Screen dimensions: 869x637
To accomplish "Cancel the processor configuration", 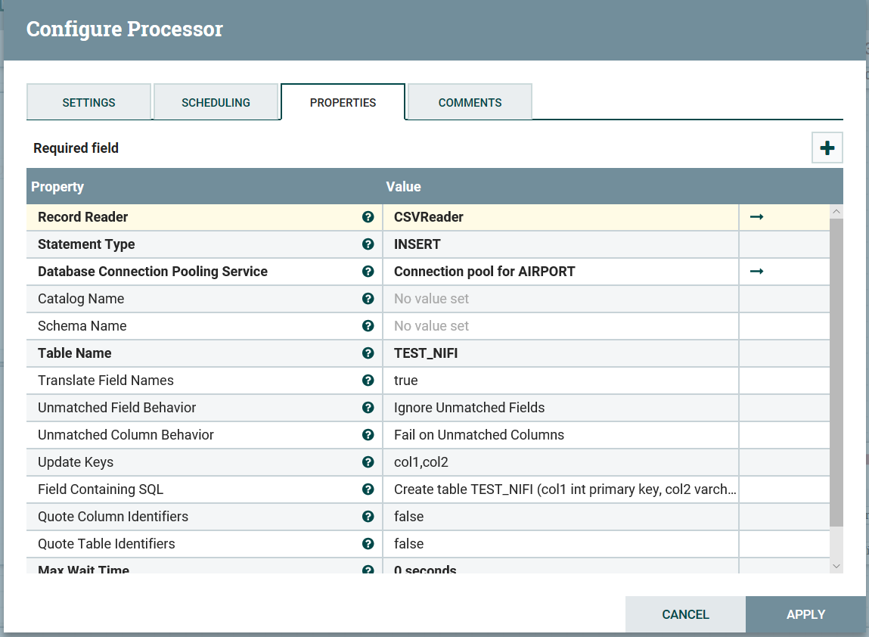I will 685,614.
